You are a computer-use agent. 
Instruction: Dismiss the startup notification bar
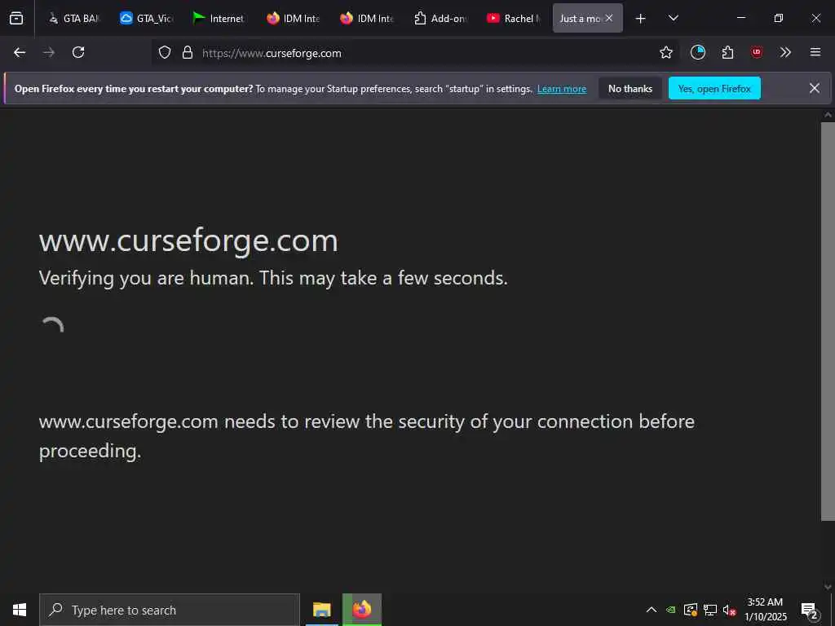point(815,88)
